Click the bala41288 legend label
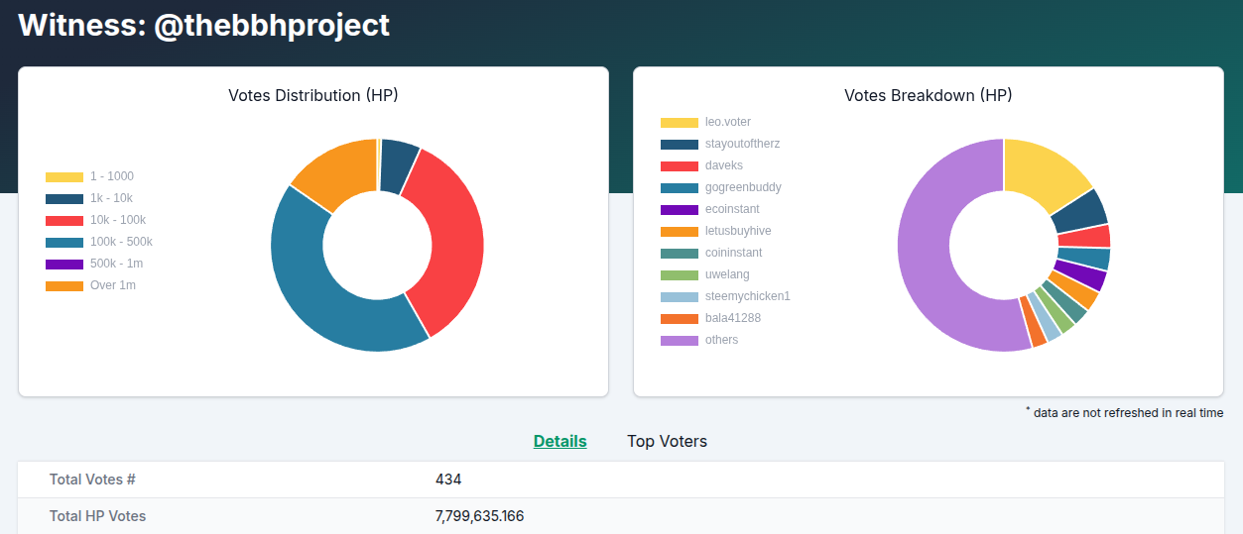The width and height of the screenshot is (1243, 534). 733,318
